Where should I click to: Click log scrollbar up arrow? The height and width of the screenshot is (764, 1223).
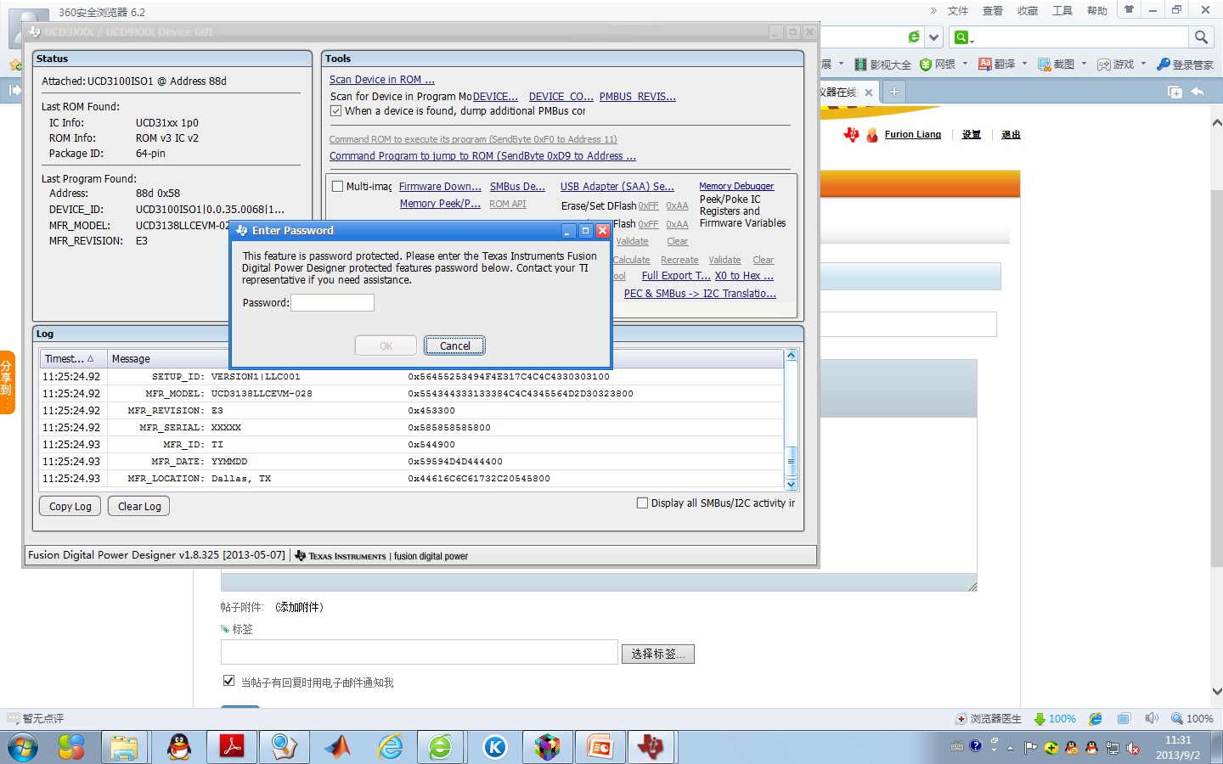click(792, 356)
